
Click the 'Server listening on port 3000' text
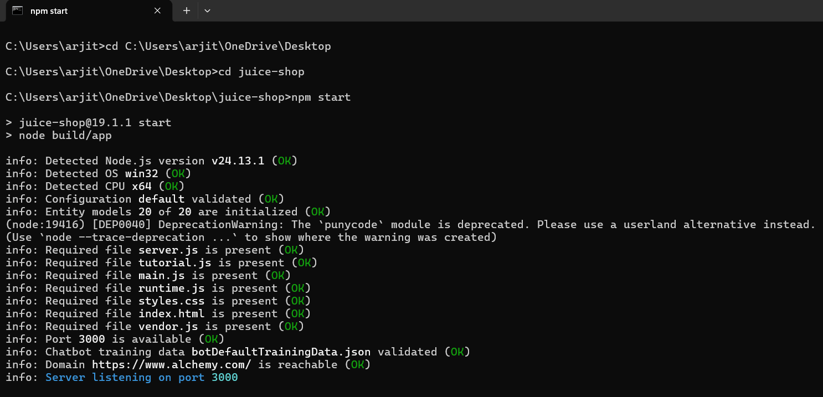pos(142,377)
